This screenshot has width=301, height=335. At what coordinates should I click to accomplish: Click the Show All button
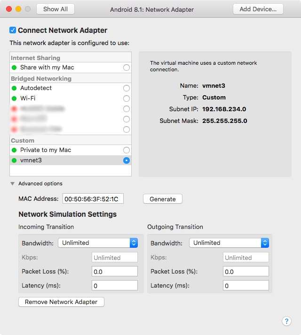tap(55, 9)
